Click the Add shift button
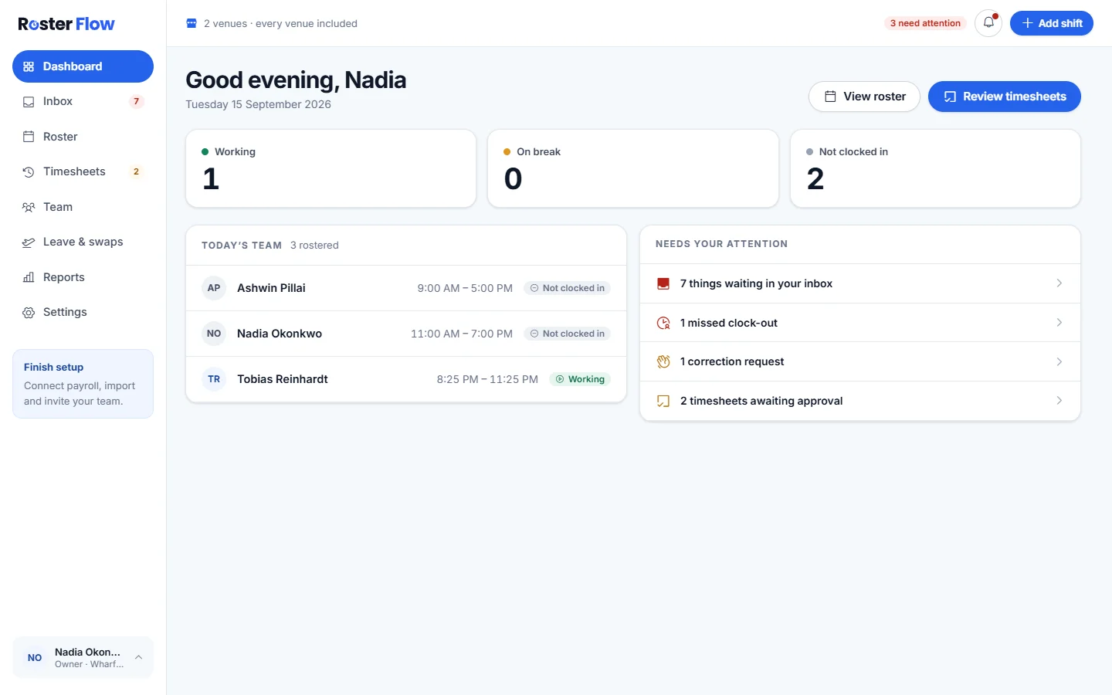 pos(1052,23)
